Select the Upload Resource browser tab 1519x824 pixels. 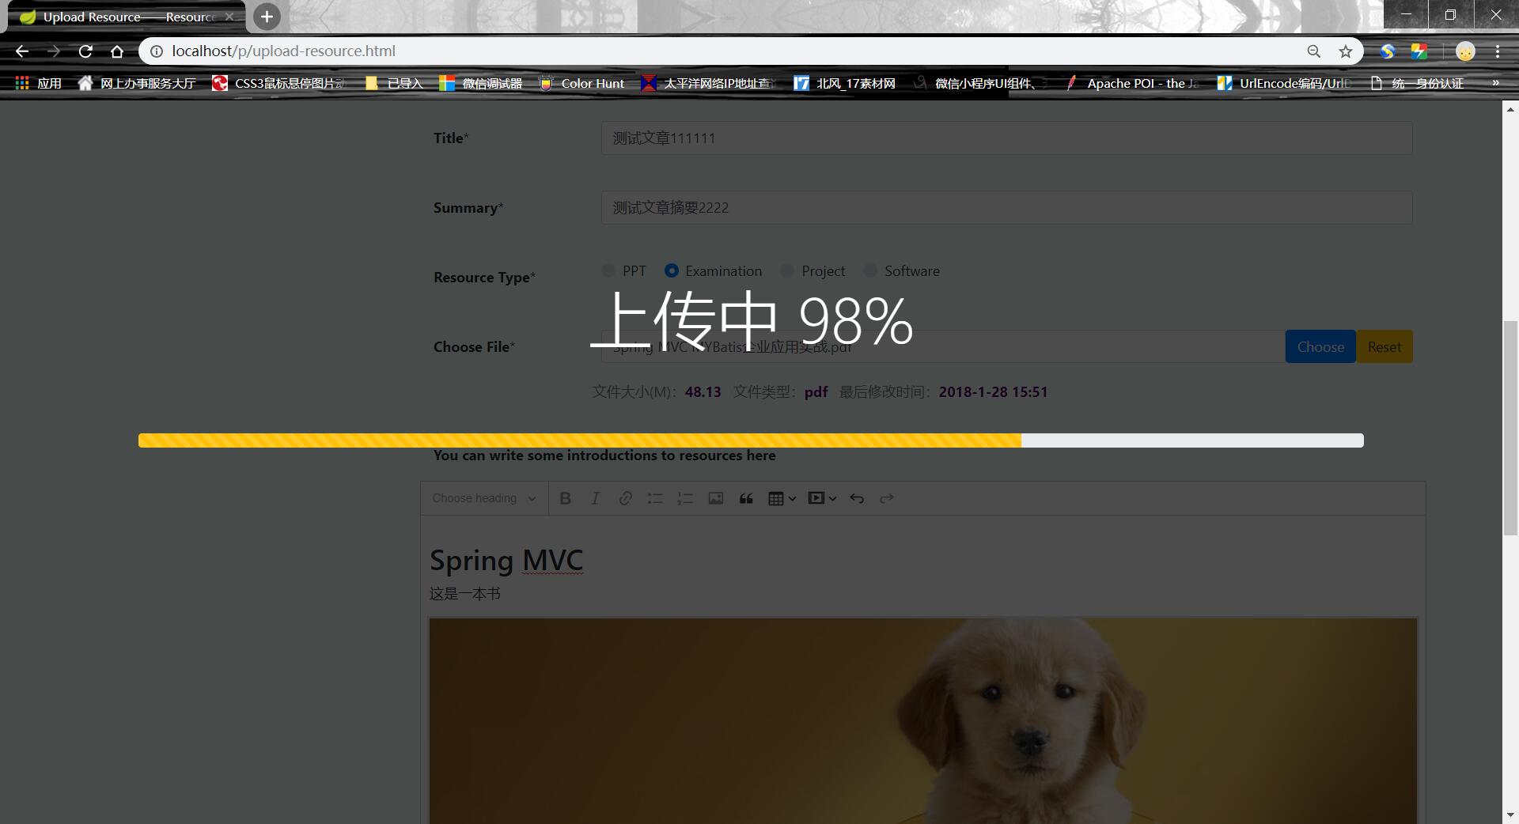click(x=127, y=17)
